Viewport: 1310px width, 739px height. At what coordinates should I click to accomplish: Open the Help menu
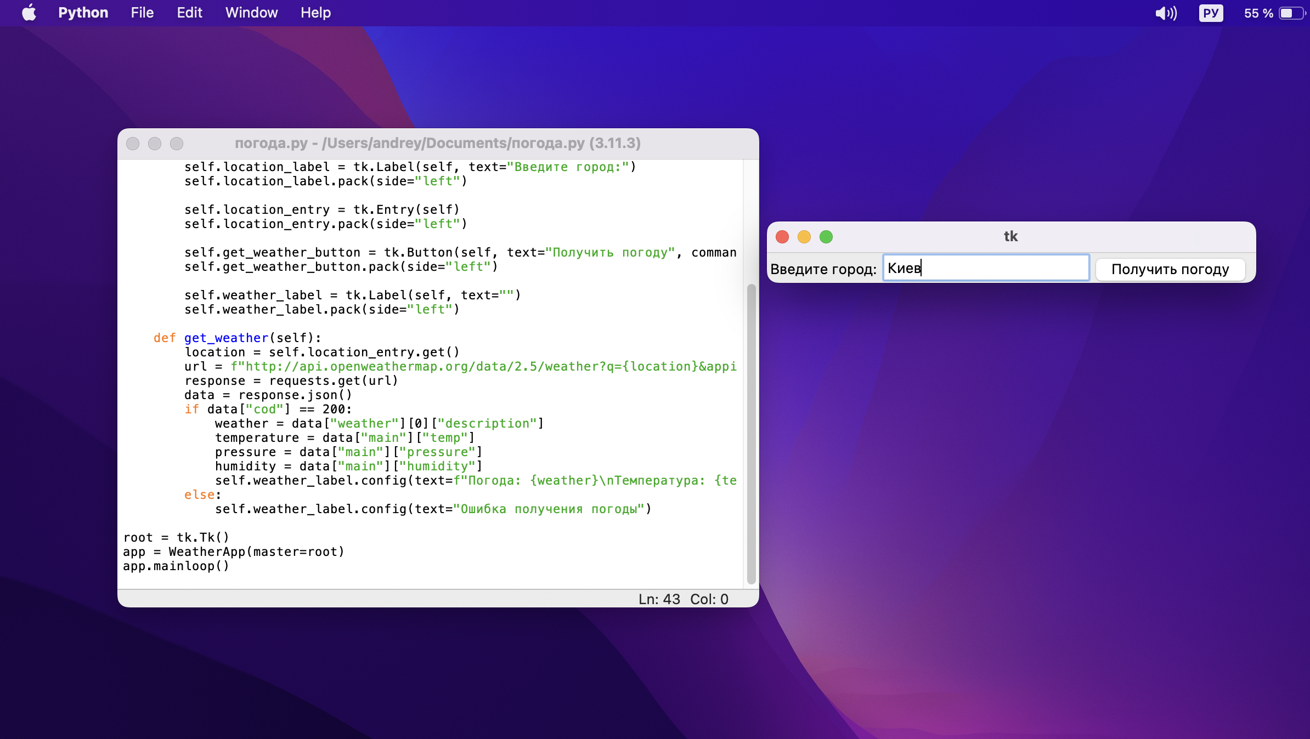coord(315,13)
